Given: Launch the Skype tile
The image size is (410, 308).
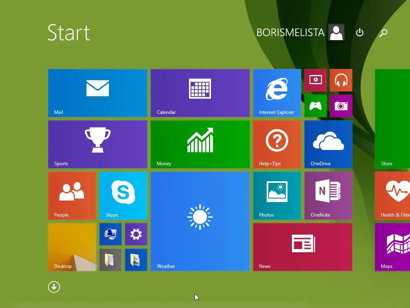Looking at the screenshot, I should [123, 195].
